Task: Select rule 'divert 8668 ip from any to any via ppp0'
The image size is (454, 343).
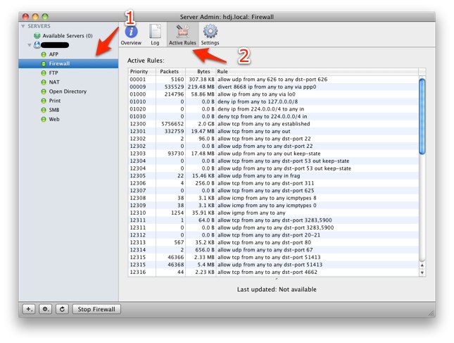Action: coord(273,87)
